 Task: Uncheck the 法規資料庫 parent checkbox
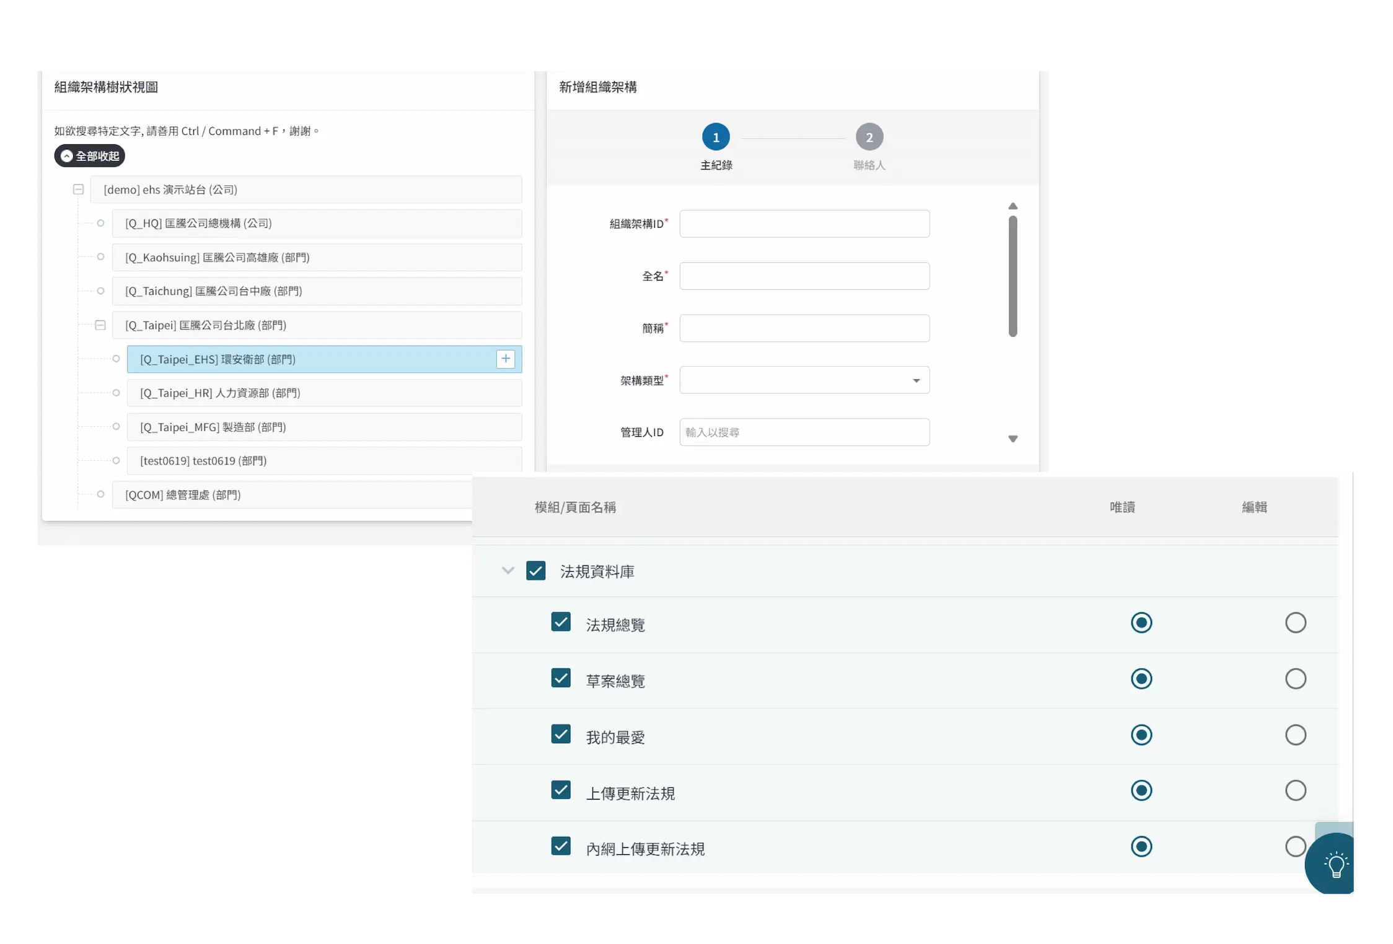pos(536,570)
